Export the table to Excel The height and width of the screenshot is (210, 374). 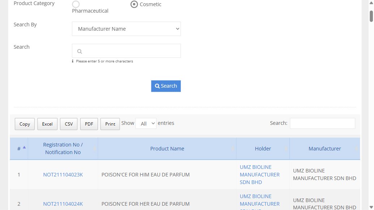[47, 124]
